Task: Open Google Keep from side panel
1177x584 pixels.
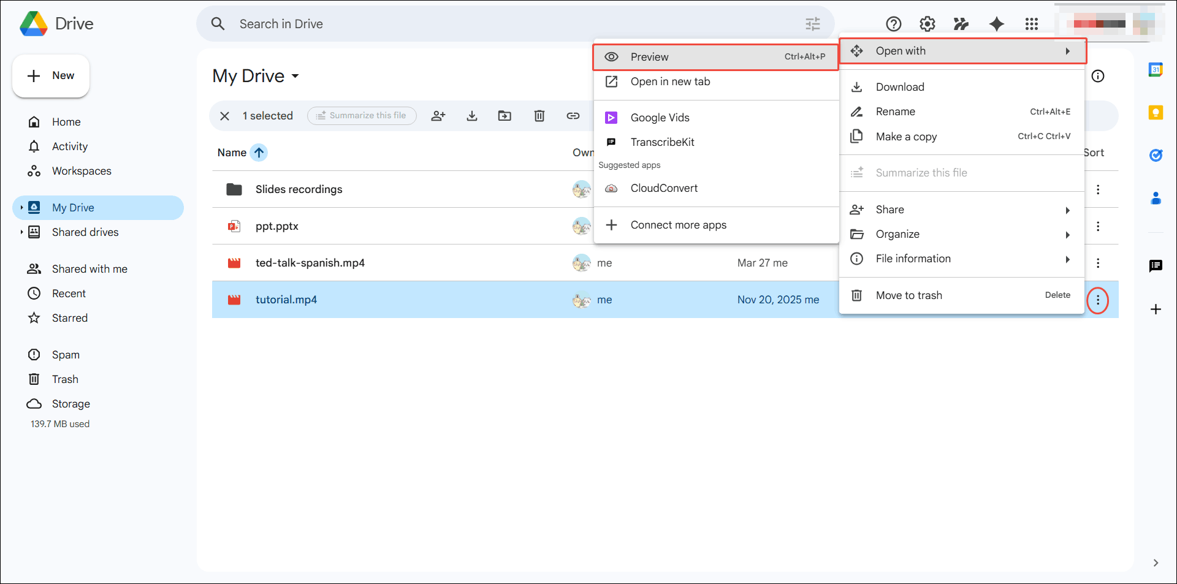Action: click(1157, 113)
